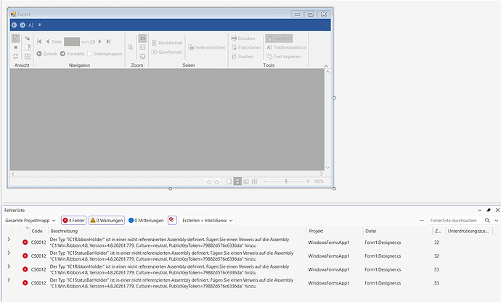Collapse the ribbon with the chevron at its lower right
The height and width of the screenshot is (302, 501).
click(326, 66)
